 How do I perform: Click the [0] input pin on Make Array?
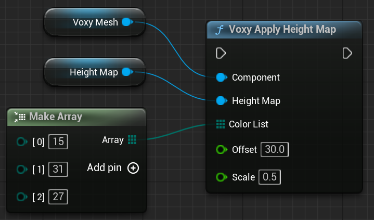click(x=22, y=141)
